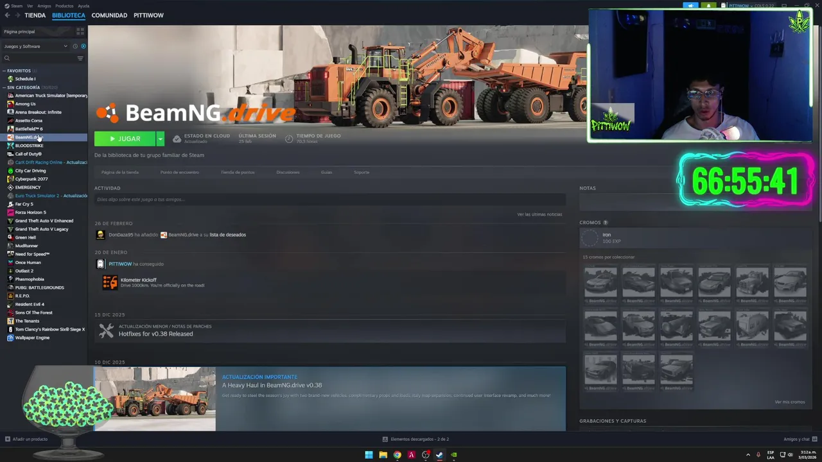Open the Discusiones link
The image size is (822, 462).
[288, 172]
